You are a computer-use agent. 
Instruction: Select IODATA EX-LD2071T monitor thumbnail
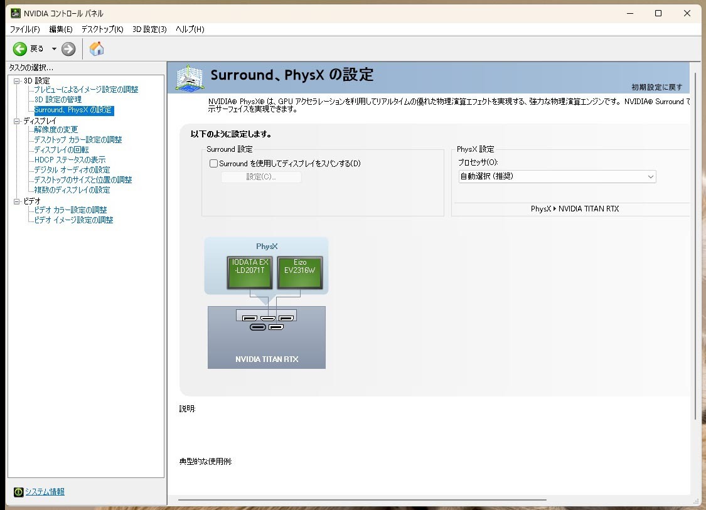tap(250, 272)
